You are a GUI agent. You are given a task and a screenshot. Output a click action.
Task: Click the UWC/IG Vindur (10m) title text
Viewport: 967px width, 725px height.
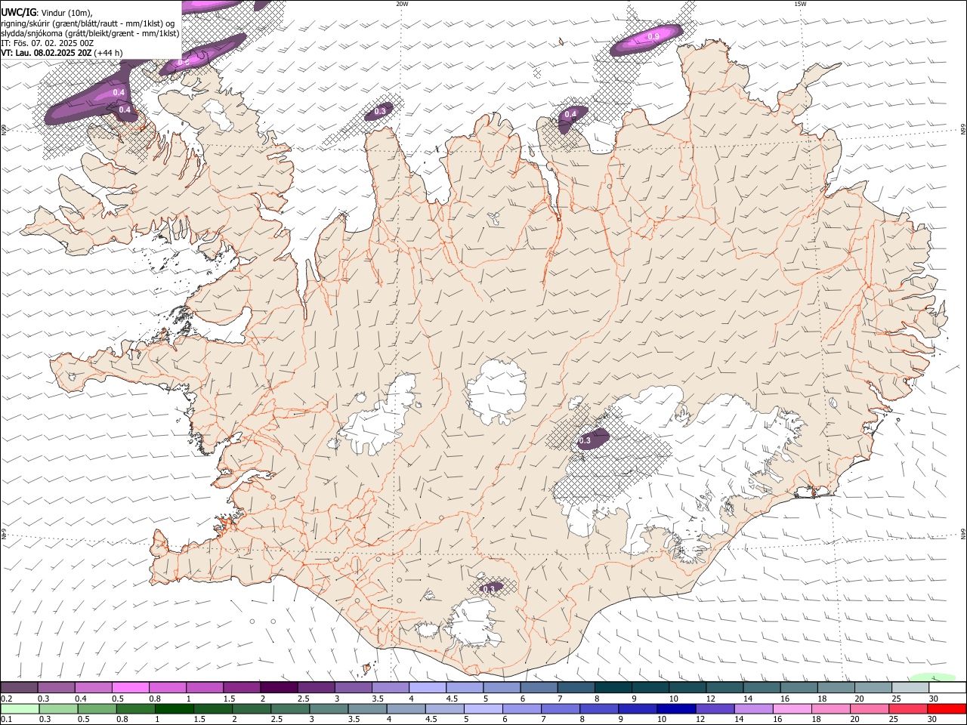[46, 12]
